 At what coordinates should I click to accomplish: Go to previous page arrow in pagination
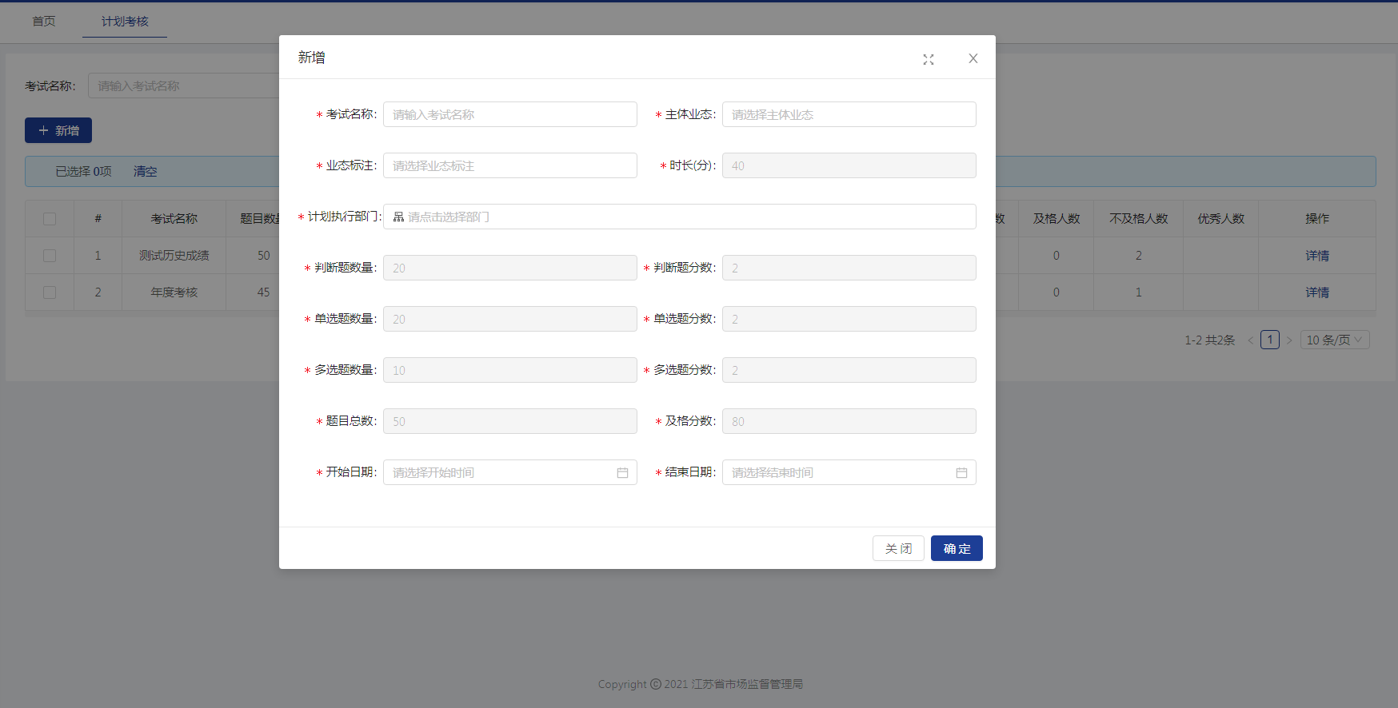(1250, 340)
